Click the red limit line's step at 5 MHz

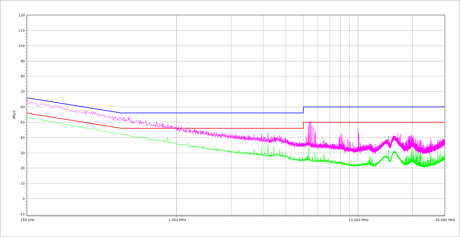pos(303,125)
